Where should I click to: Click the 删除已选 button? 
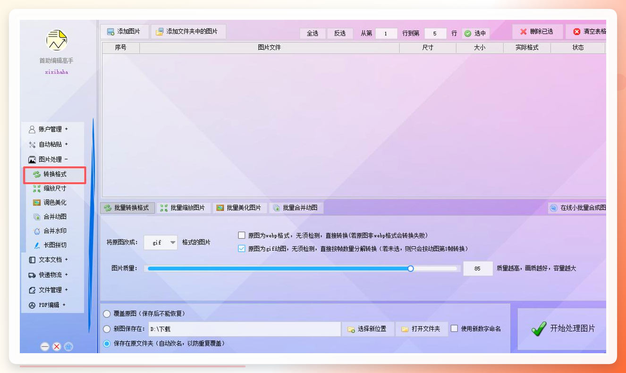[537, 32]
